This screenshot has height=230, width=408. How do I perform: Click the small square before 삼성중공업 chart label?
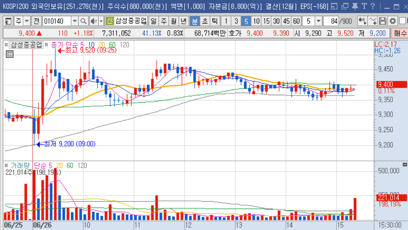pos(6,45)
